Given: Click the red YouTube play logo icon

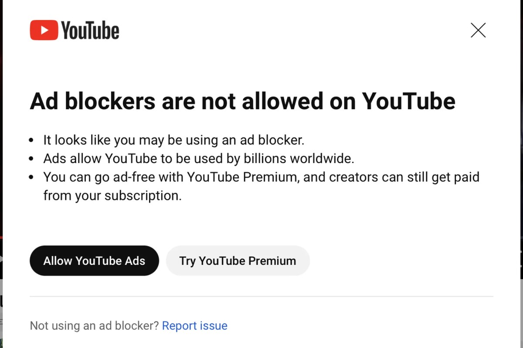Looking at the screenshot, I should pyautogui.click(x=44, y=30).
